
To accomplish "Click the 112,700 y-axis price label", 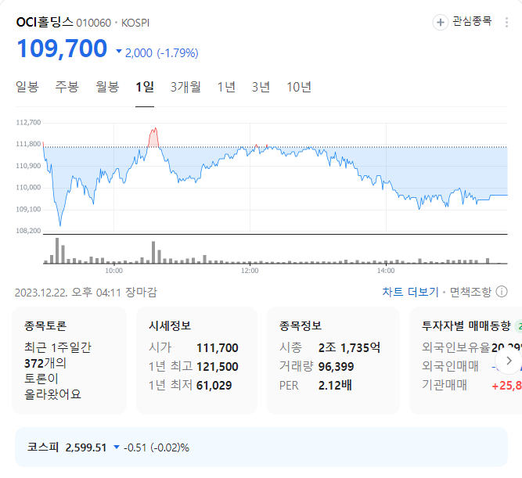I will [x=28, y=122].
